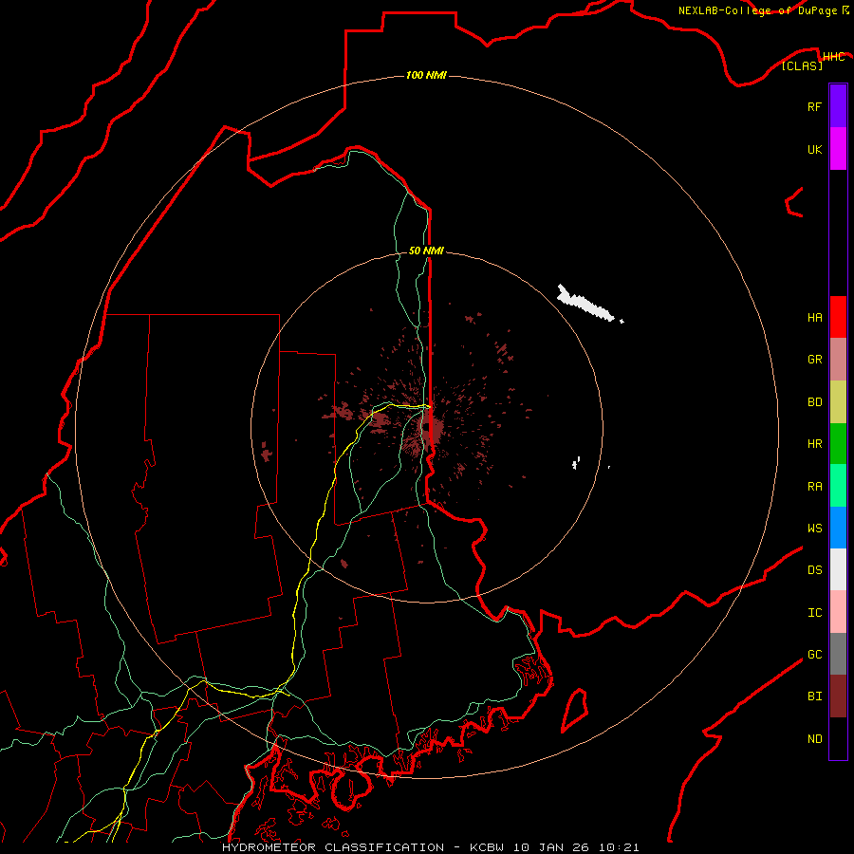
Task: Click the UK legend label
Action: [814, 149]
